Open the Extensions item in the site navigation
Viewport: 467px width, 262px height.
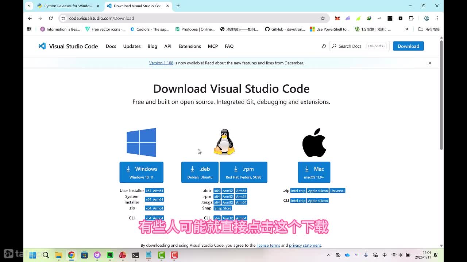189,46
